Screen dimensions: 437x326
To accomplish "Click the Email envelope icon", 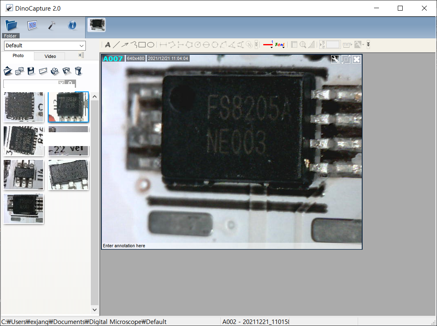I will [x=43, y=71].
